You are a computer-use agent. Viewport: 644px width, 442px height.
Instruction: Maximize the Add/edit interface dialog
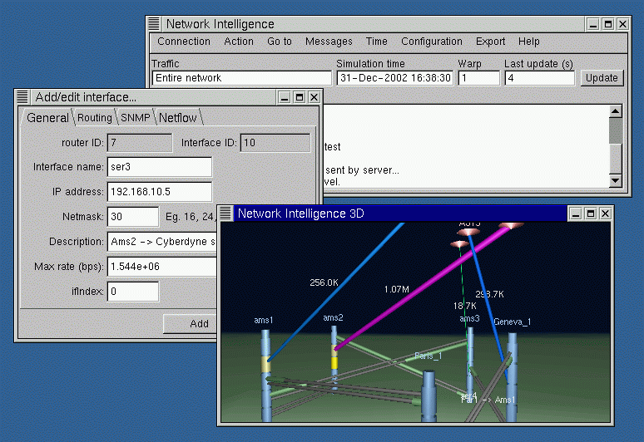click(300, 97)
